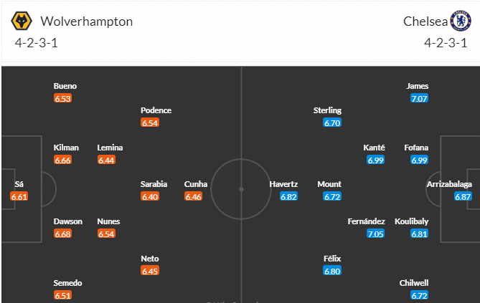Select player Kilman in Wolves defence

66,148
